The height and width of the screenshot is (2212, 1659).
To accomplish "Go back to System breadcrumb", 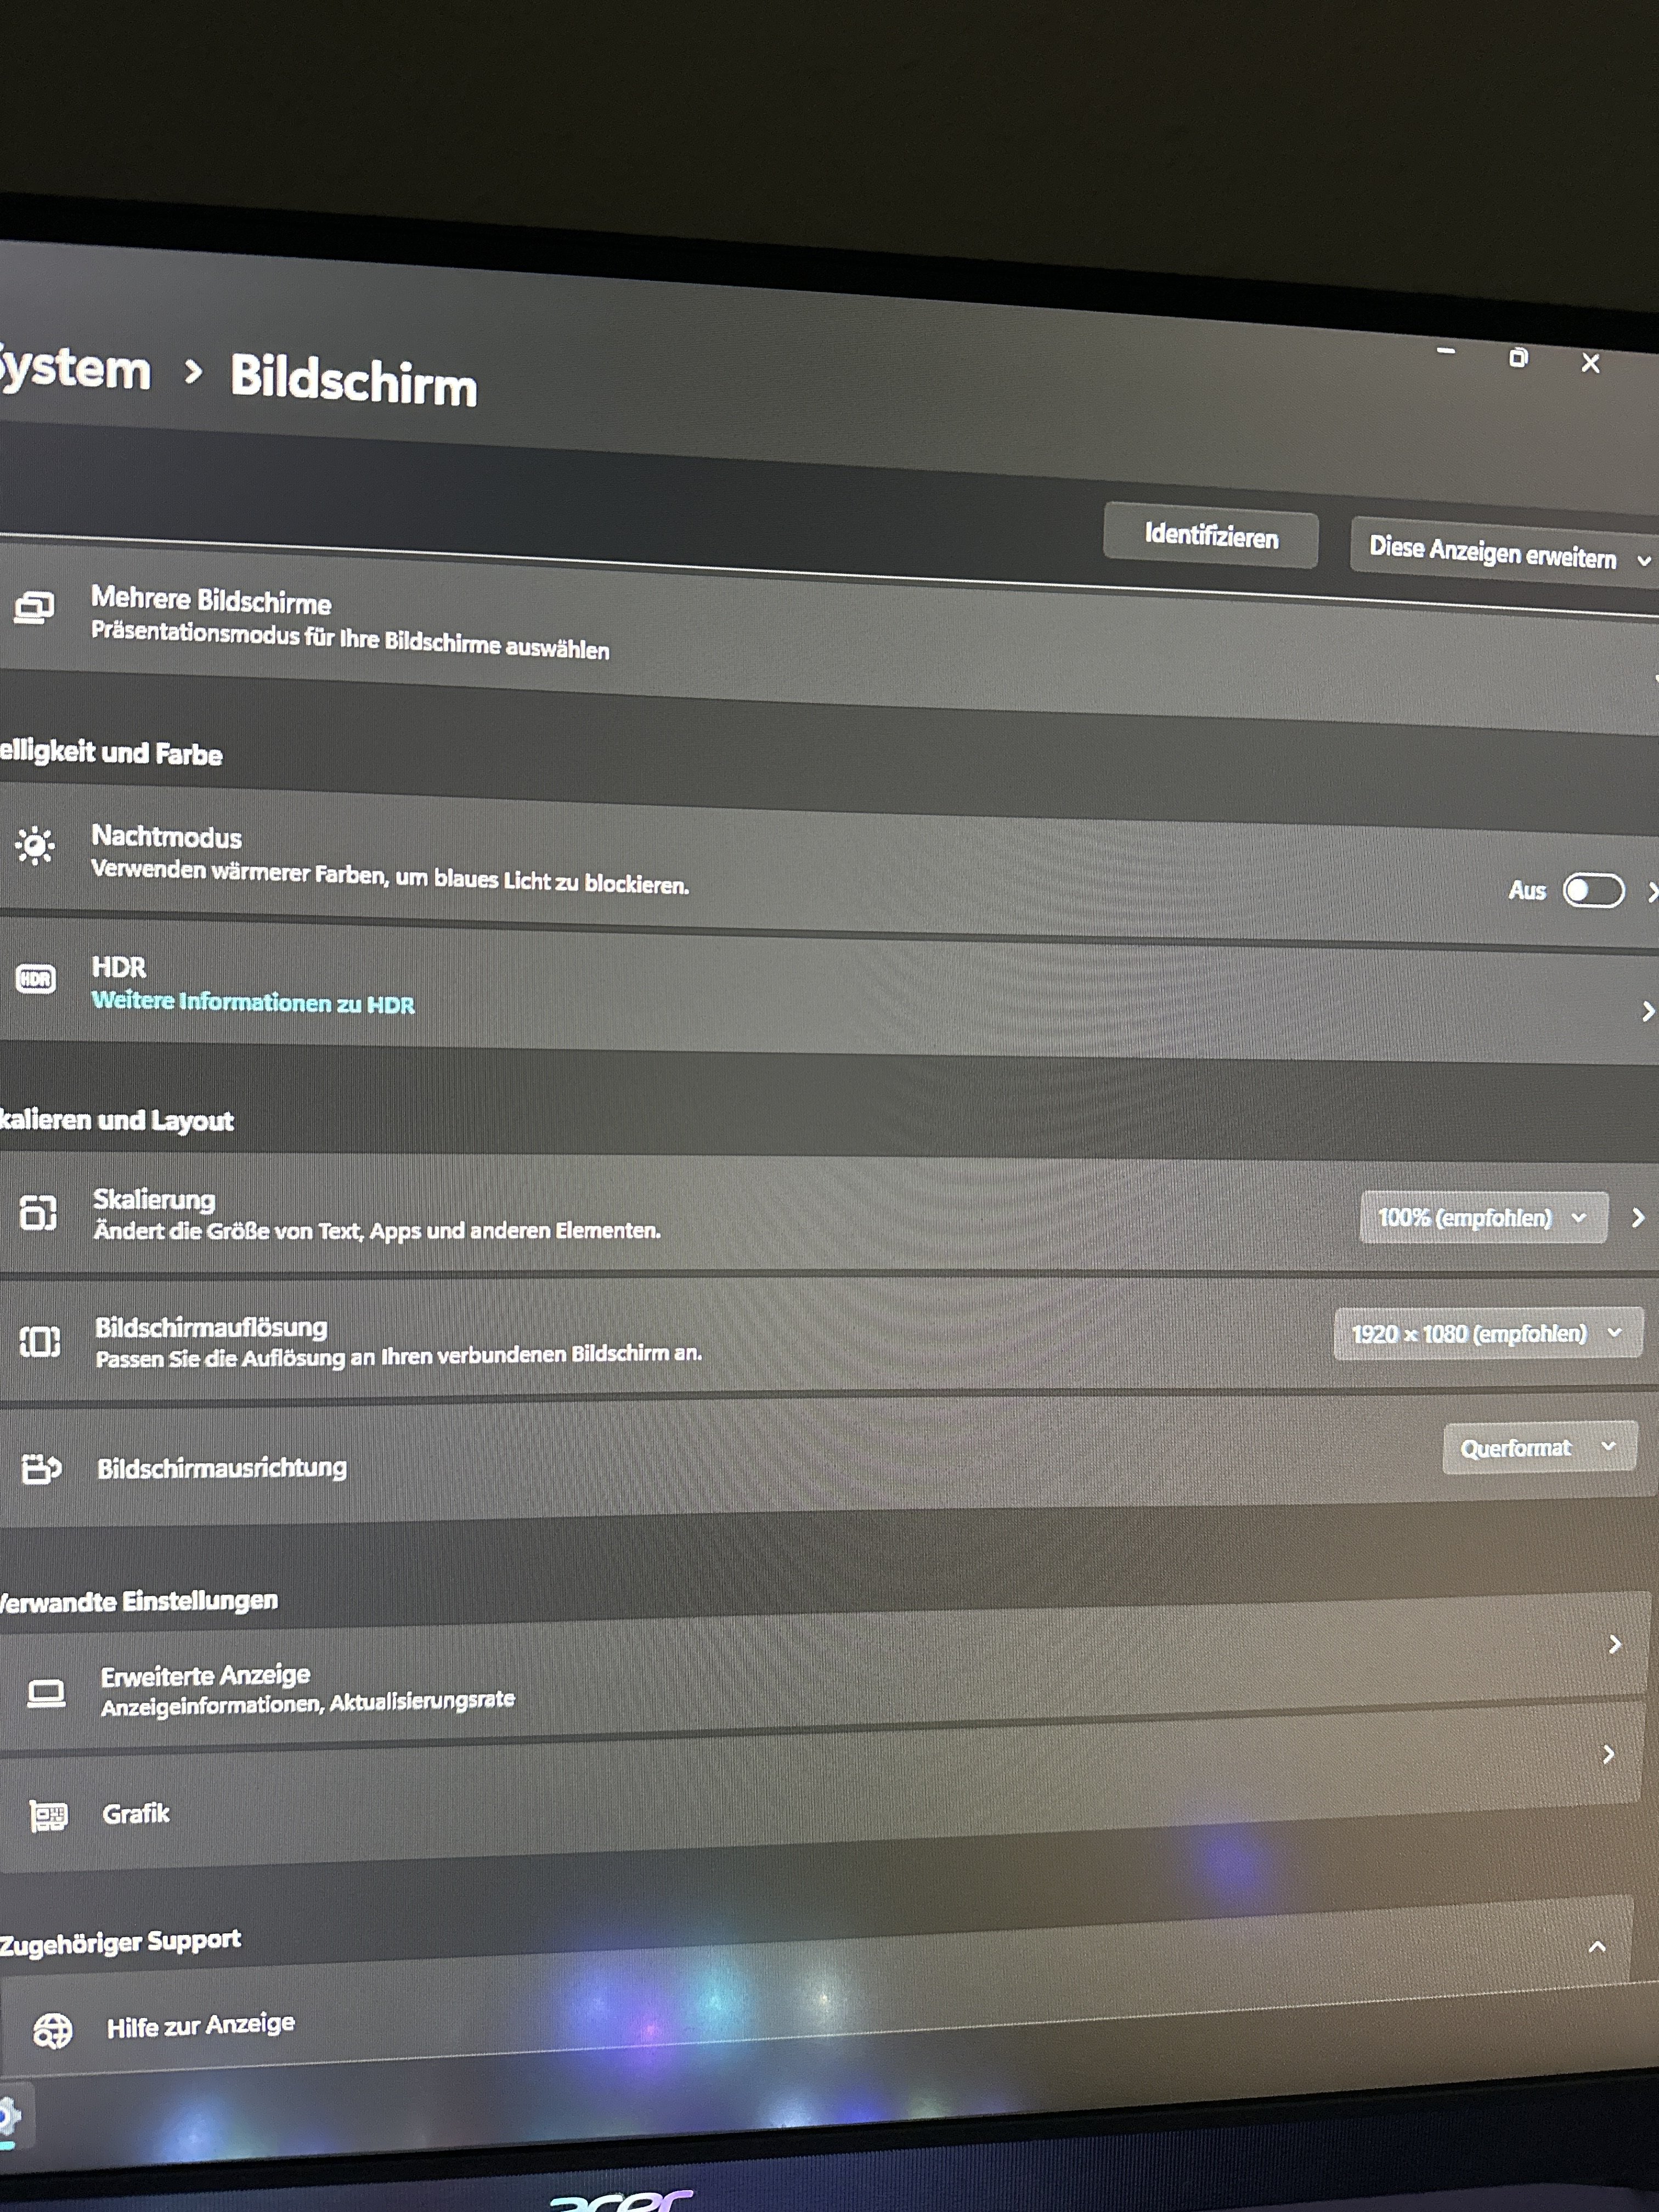I will (x=75, y=370).
